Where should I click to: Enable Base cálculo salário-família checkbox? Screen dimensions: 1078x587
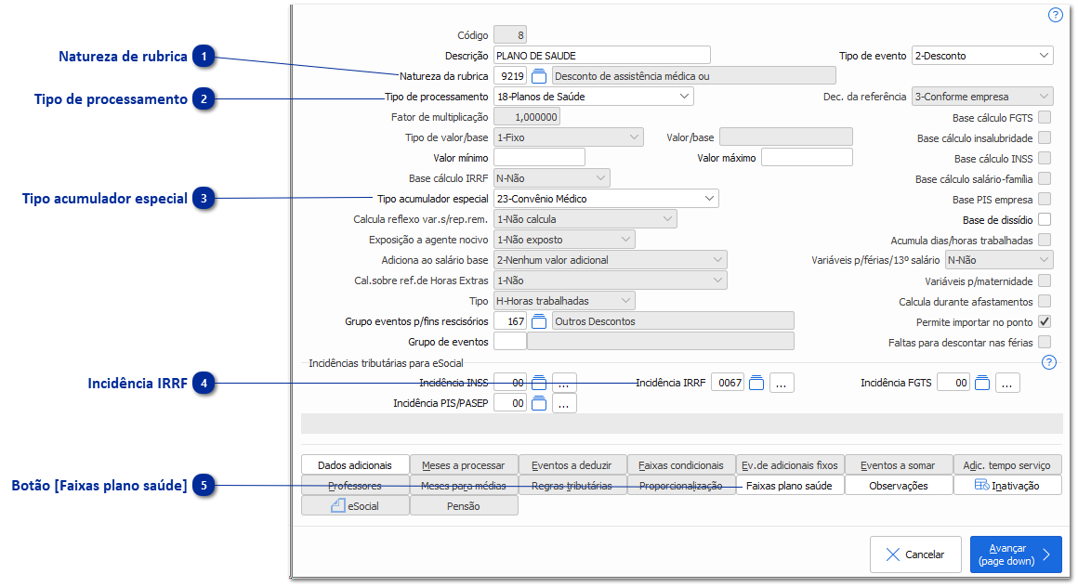[x=1045, y=178]
